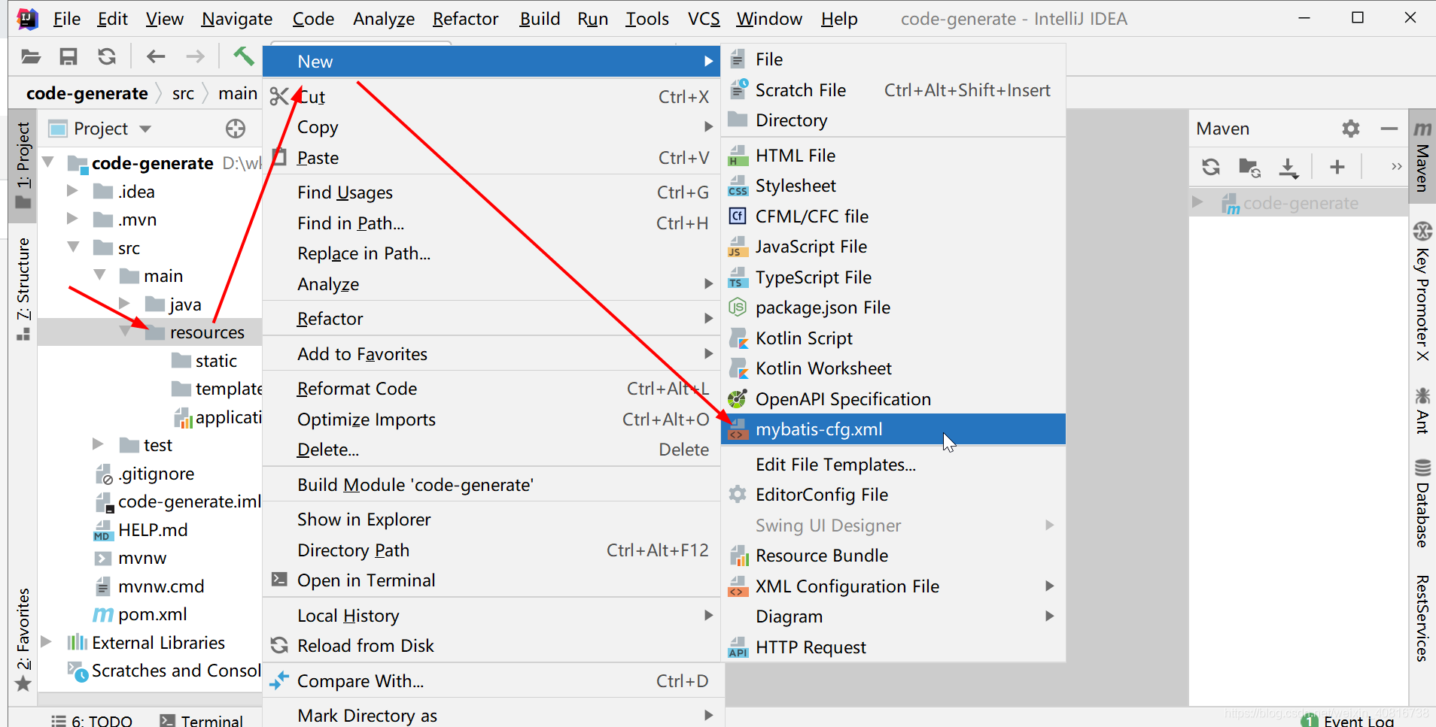The image size is (1436, 727).
Task: Click the Open folder toolbar icon
Action: [x=31, y=56]
